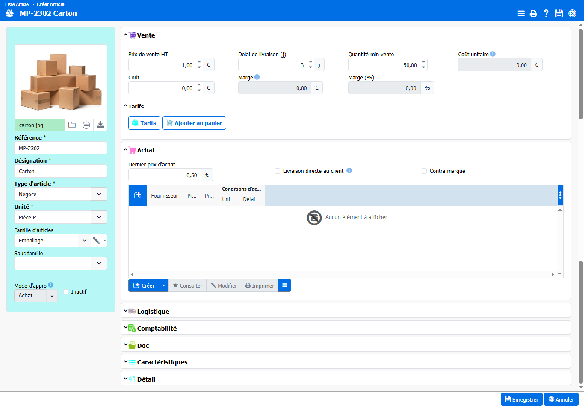
Task: Click the Ajouter au panier button
Action: click(x=194, y=123)
